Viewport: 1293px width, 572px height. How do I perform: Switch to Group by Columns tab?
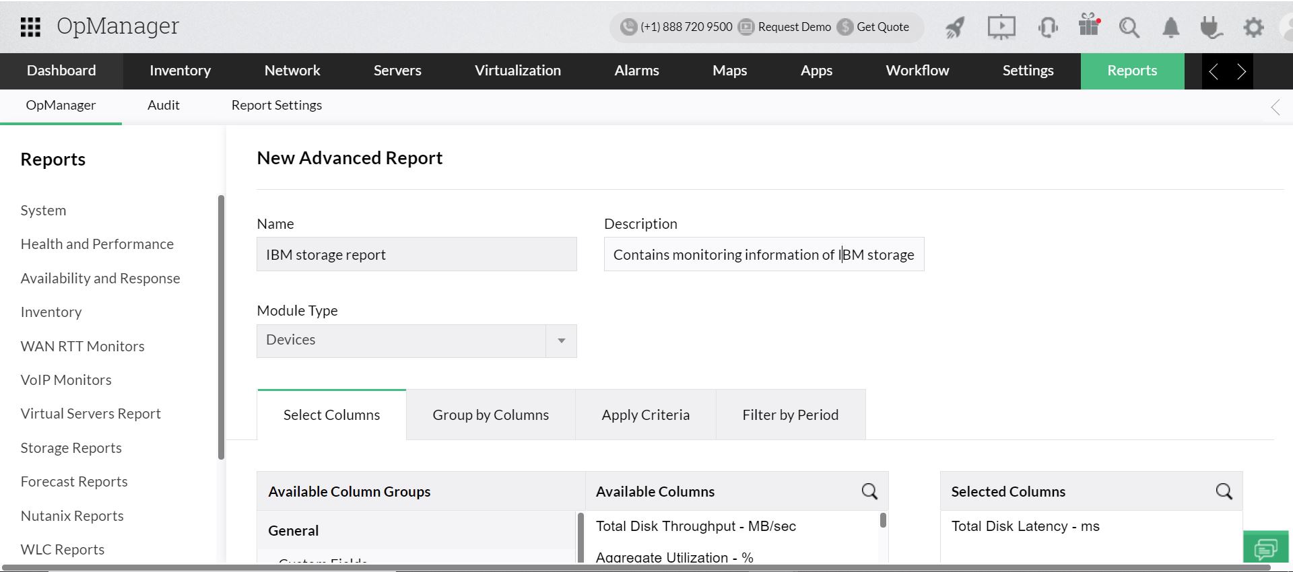tap(490, 415)
